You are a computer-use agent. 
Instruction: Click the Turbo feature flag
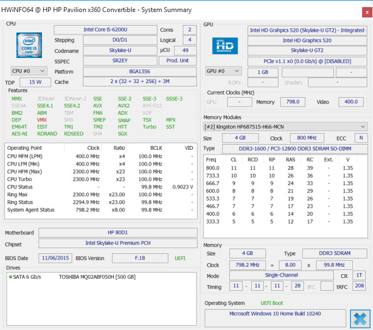click(150, 127)
